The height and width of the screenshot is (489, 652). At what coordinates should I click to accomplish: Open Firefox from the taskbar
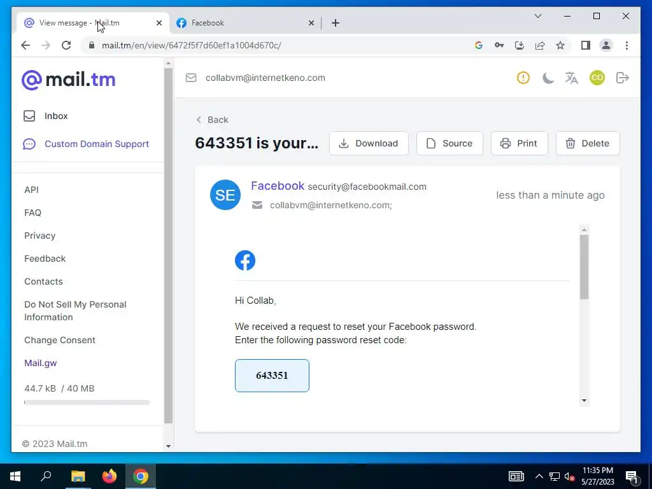pyautogui.click(x=110, y=476)
